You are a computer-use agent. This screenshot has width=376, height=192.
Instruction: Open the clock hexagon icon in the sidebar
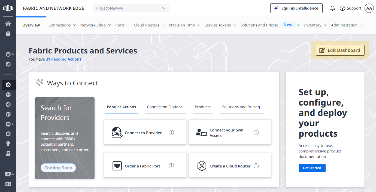[x=8, y=134]
